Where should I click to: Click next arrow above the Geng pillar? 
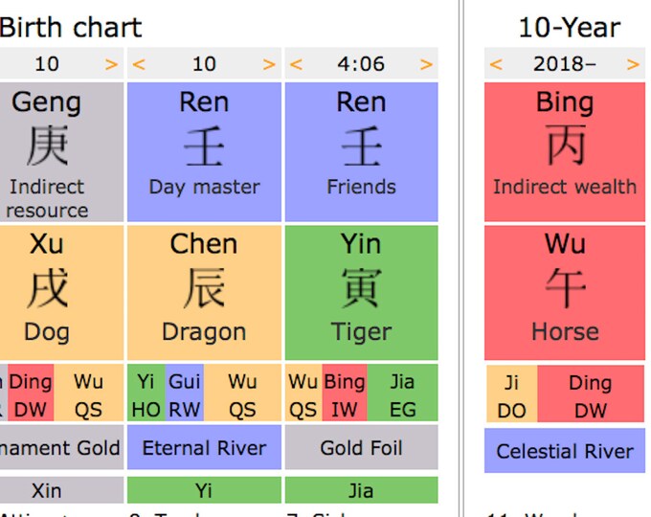(111, 64)
